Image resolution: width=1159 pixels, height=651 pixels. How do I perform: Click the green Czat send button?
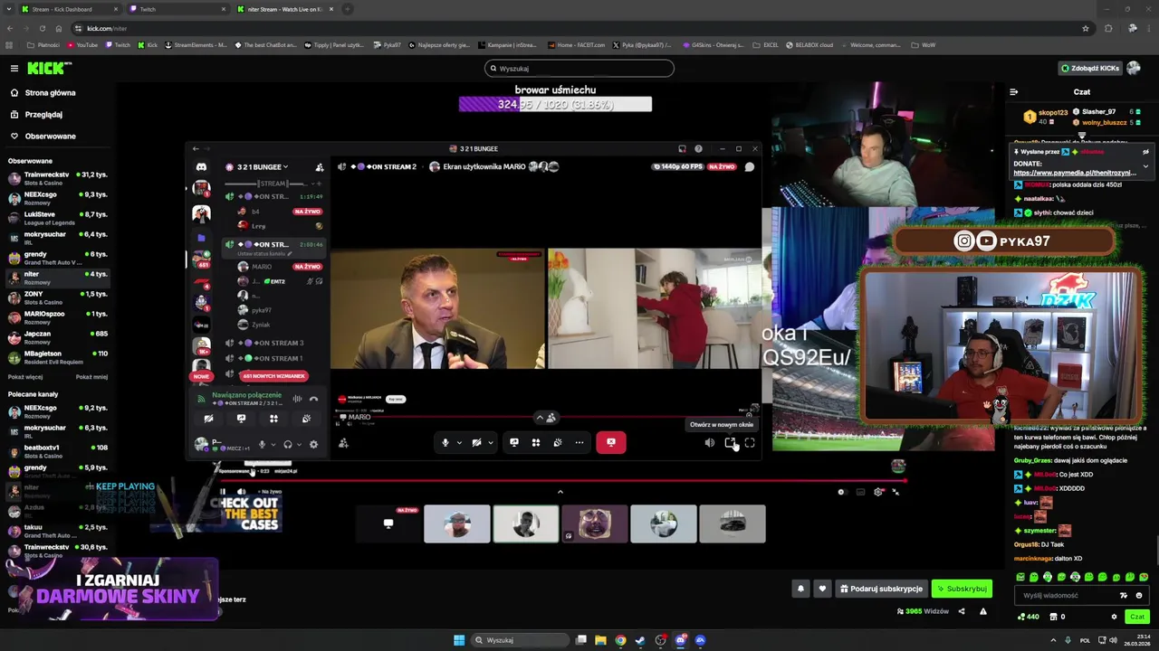pyautogui.click(x=1137, y=617)
